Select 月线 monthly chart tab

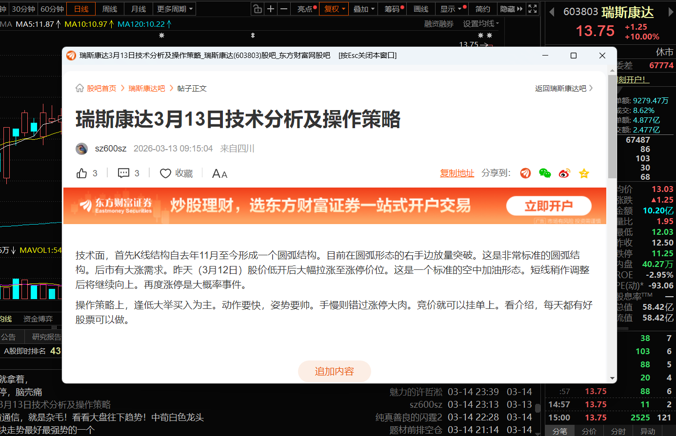pyautogui.click(x=139, y=9)
